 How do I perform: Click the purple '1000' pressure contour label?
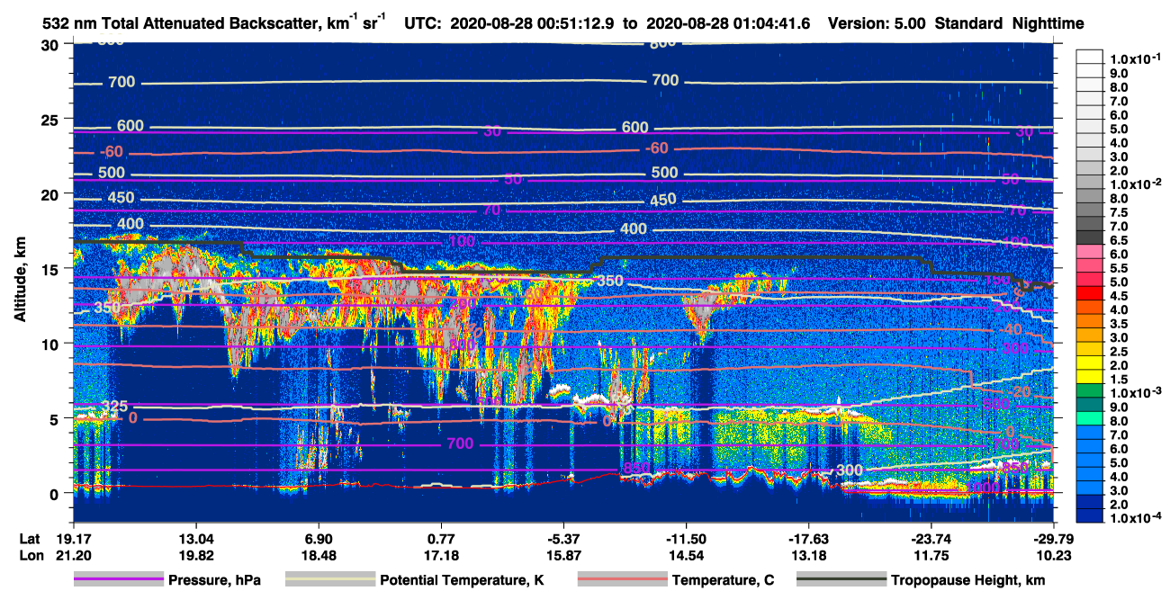984,487
